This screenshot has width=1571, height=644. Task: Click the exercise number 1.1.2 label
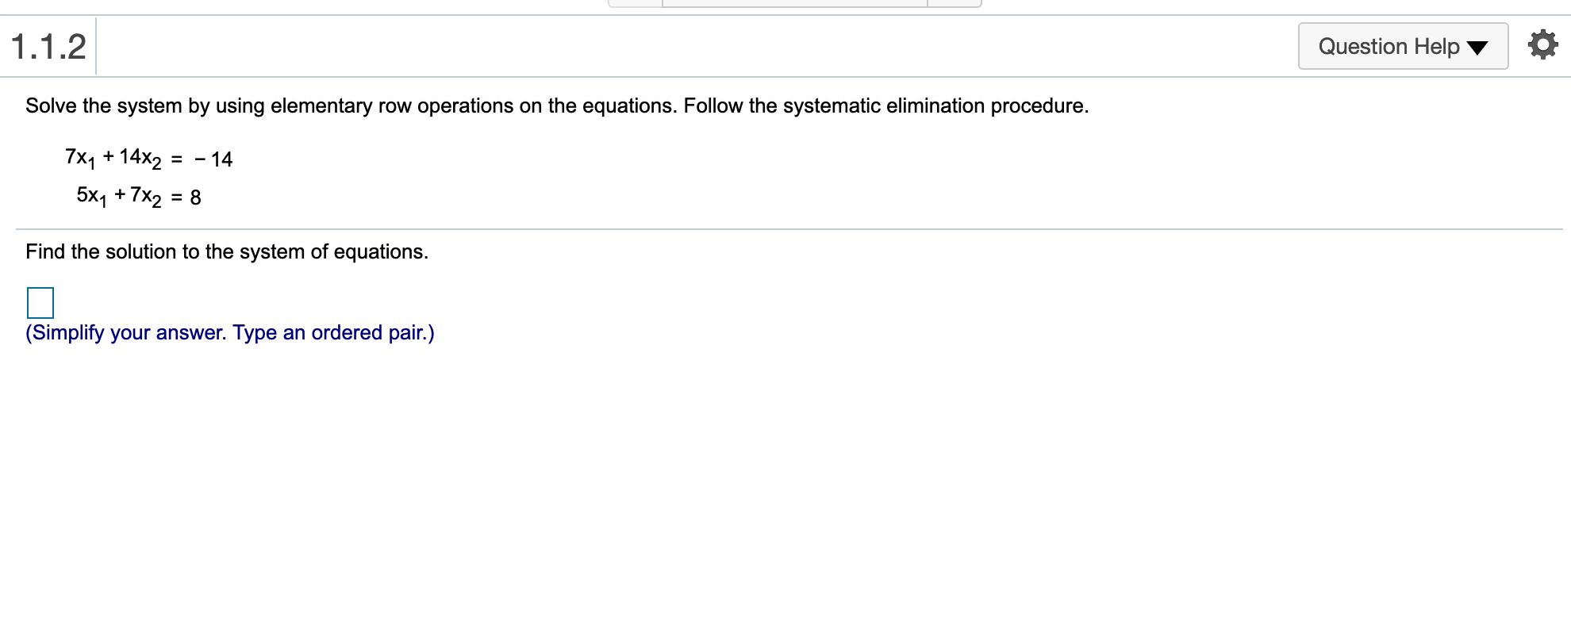coord(48,46)
